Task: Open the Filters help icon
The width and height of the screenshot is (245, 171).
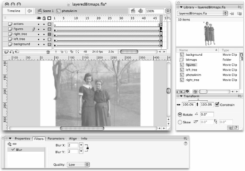Action: [186, 144]
